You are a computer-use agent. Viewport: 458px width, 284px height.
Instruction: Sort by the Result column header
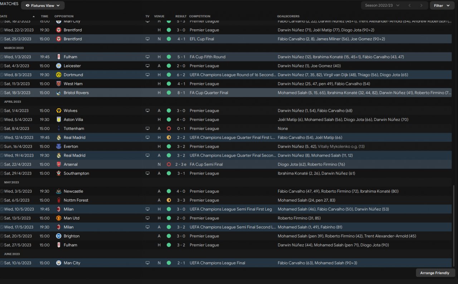[181, 16]
